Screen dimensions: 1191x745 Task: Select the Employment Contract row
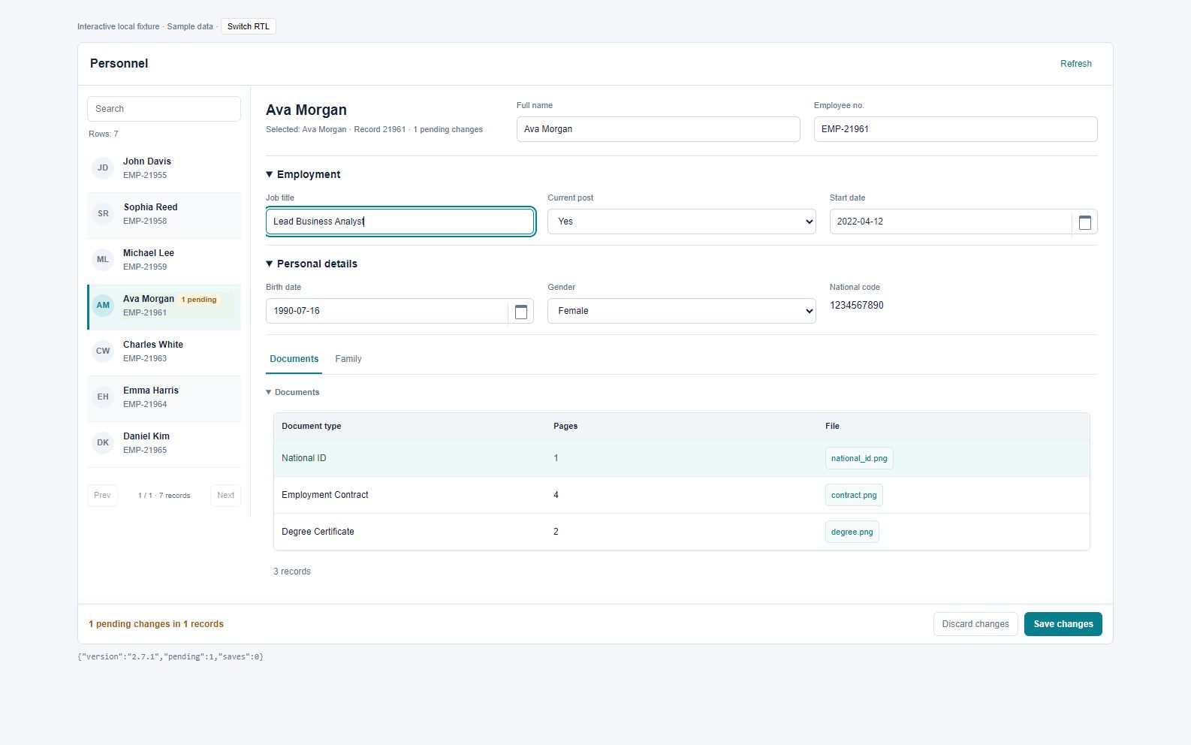pos(681,495)
